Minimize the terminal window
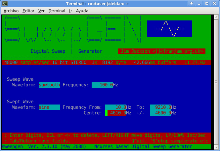This screenshot has width=220, height=151. pos(199,3)
